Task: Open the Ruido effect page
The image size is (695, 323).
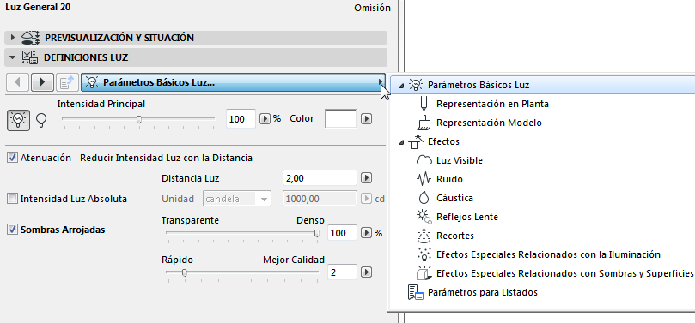Action: pos(449,179)
